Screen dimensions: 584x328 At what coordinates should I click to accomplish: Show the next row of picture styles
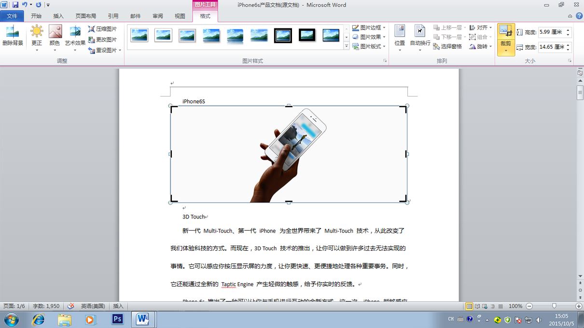pyautogui.click(x=347, y=37)
